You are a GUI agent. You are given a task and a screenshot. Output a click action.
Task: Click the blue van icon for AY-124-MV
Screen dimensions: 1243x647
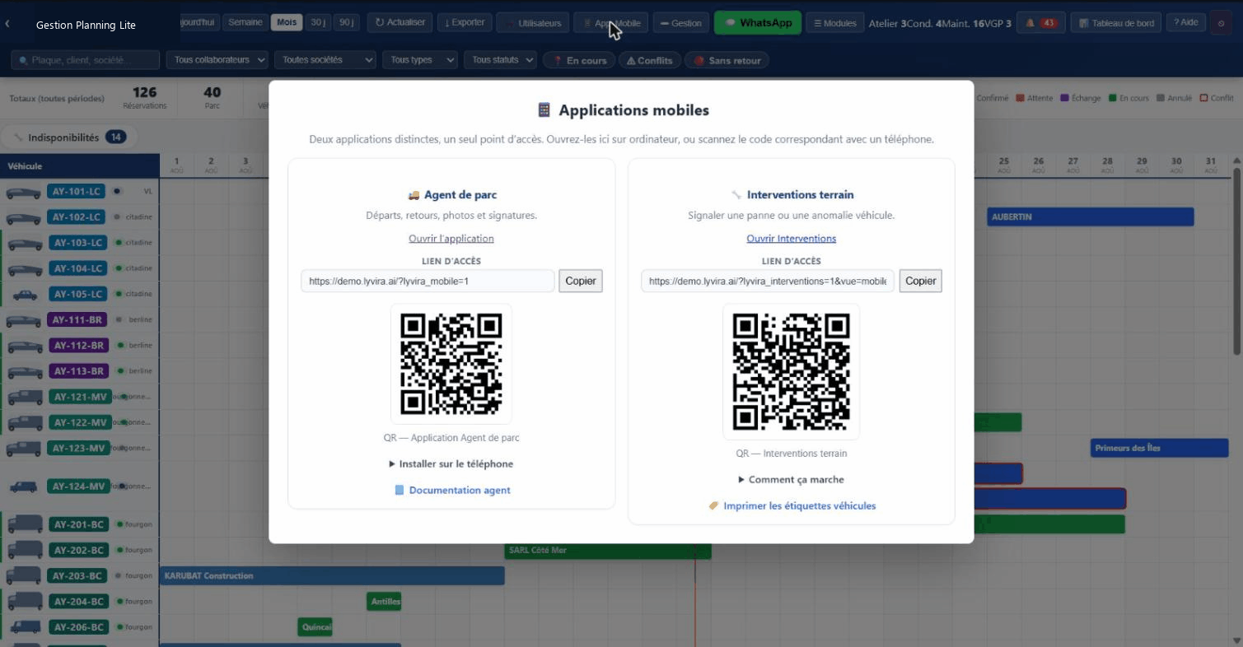click(24, 486)
